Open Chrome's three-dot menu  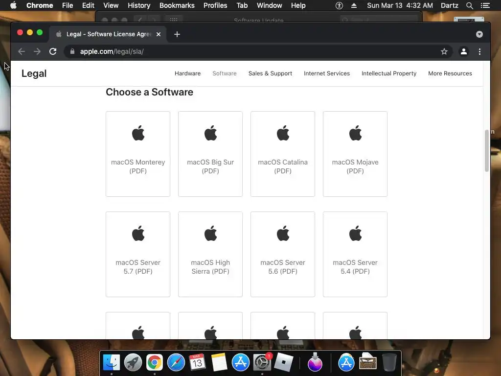[x=479, y=51]
